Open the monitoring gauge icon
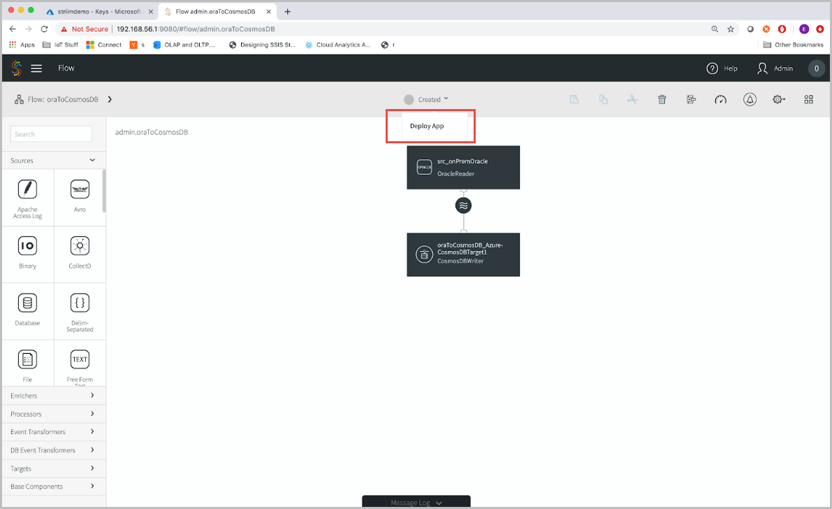This screenshot has height=509, width=832. click(720, 99)
